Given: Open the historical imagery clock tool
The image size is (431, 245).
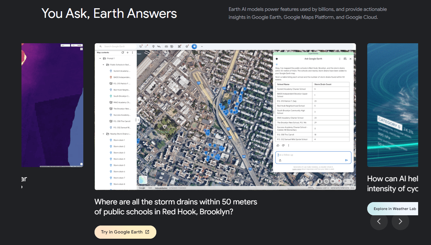Looking at the screenshot, I should pyautogui.click(x=172, y=47).
